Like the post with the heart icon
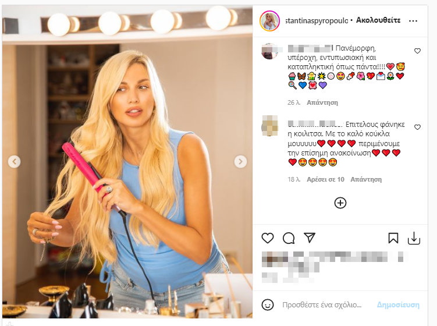 point(268,238)
